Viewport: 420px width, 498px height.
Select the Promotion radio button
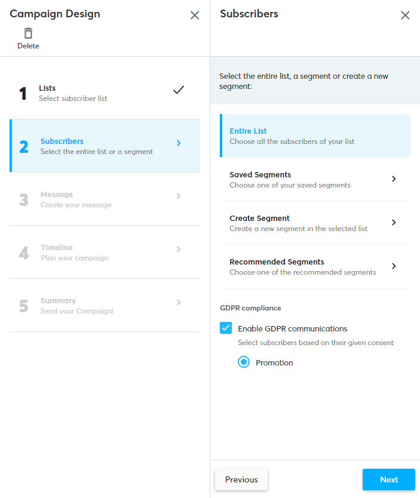(244, 362)
